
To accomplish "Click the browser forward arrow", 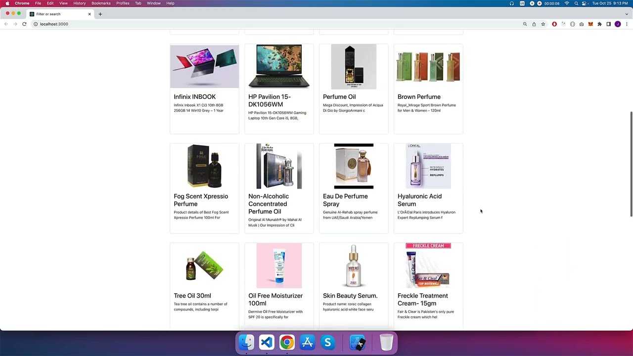I will coord(15,24).
